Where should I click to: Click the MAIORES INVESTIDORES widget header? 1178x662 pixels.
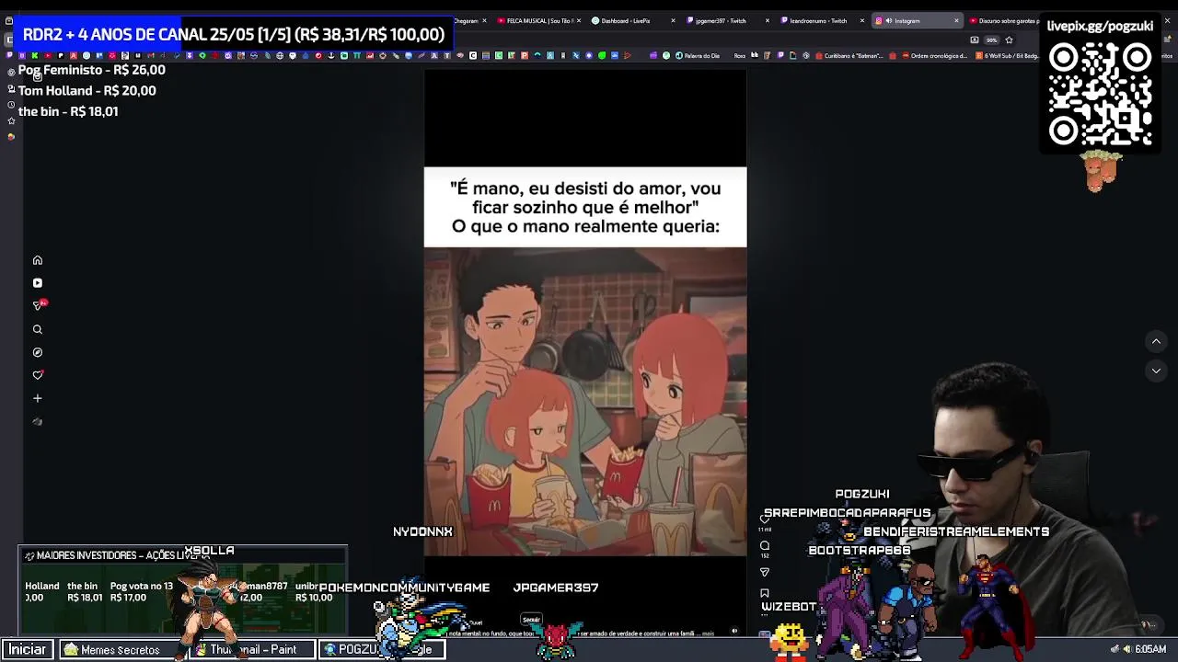click(182, 555)
